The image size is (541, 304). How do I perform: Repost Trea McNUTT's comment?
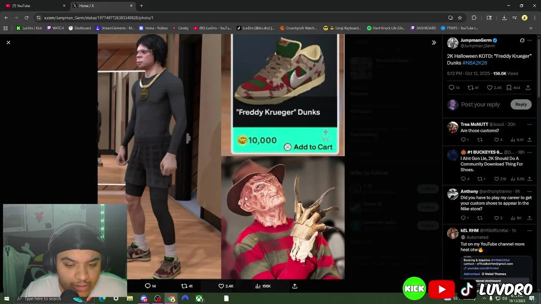pos(480,140)
